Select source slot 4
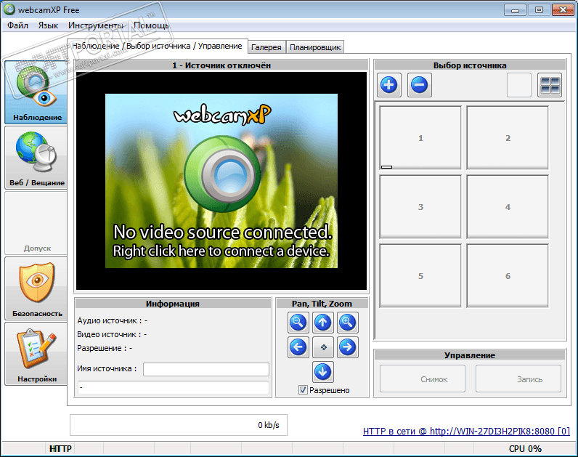 [508, 206]
